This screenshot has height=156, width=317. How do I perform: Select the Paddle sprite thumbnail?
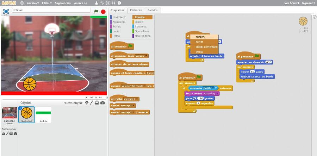(43, 115)
